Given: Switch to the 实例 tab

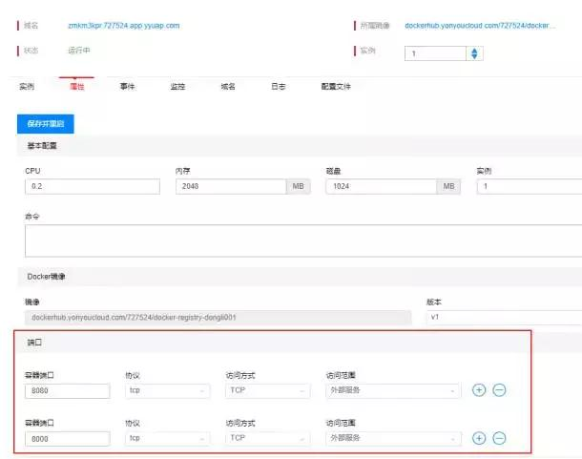Looking at the screenshot, I should pos(27,87).
